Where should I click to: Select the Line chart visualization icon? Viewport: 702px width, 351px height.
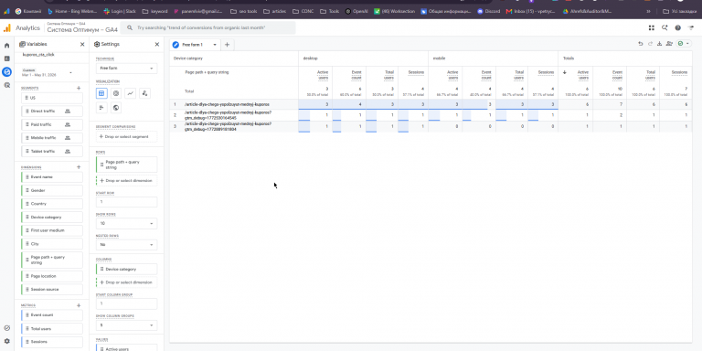131,93
